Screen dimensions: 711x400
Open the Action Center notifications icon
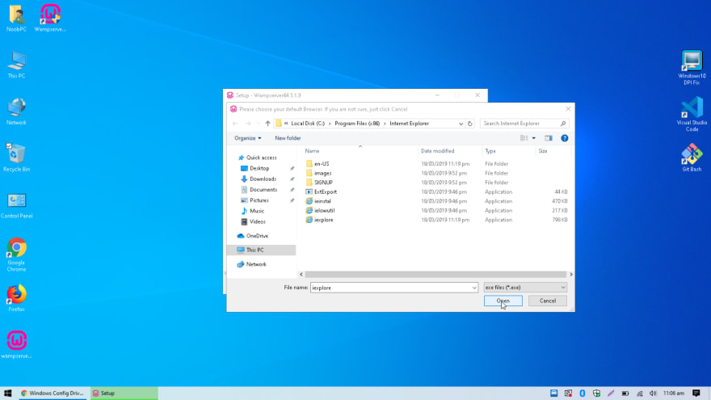click(696, 394)
